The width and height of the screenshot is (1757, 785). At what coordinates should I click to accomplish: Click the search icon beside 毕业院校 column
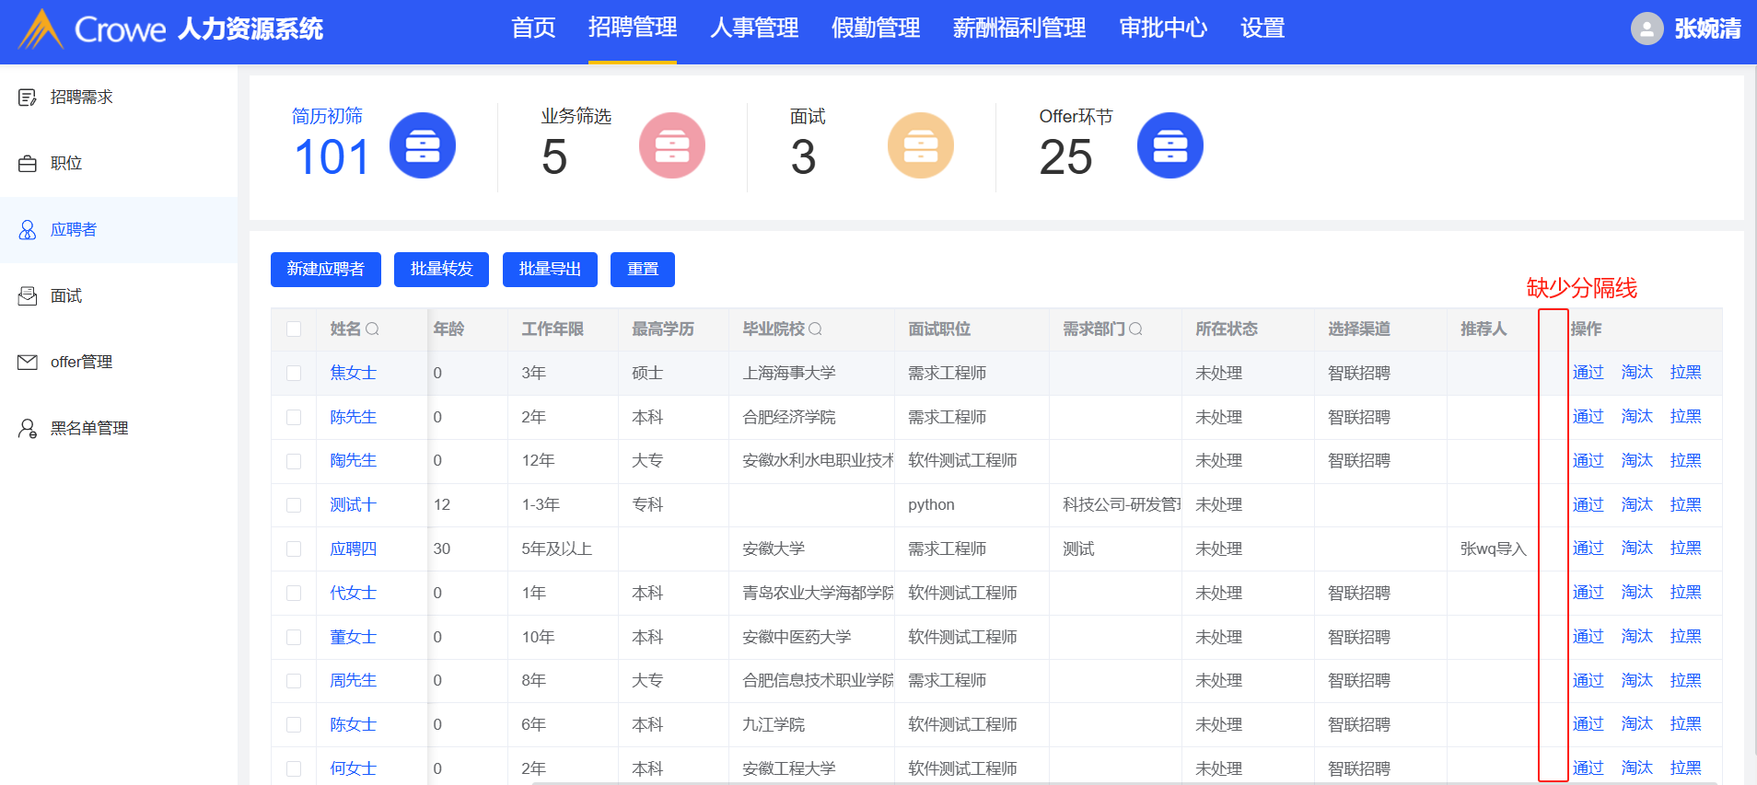coord(816,329)
